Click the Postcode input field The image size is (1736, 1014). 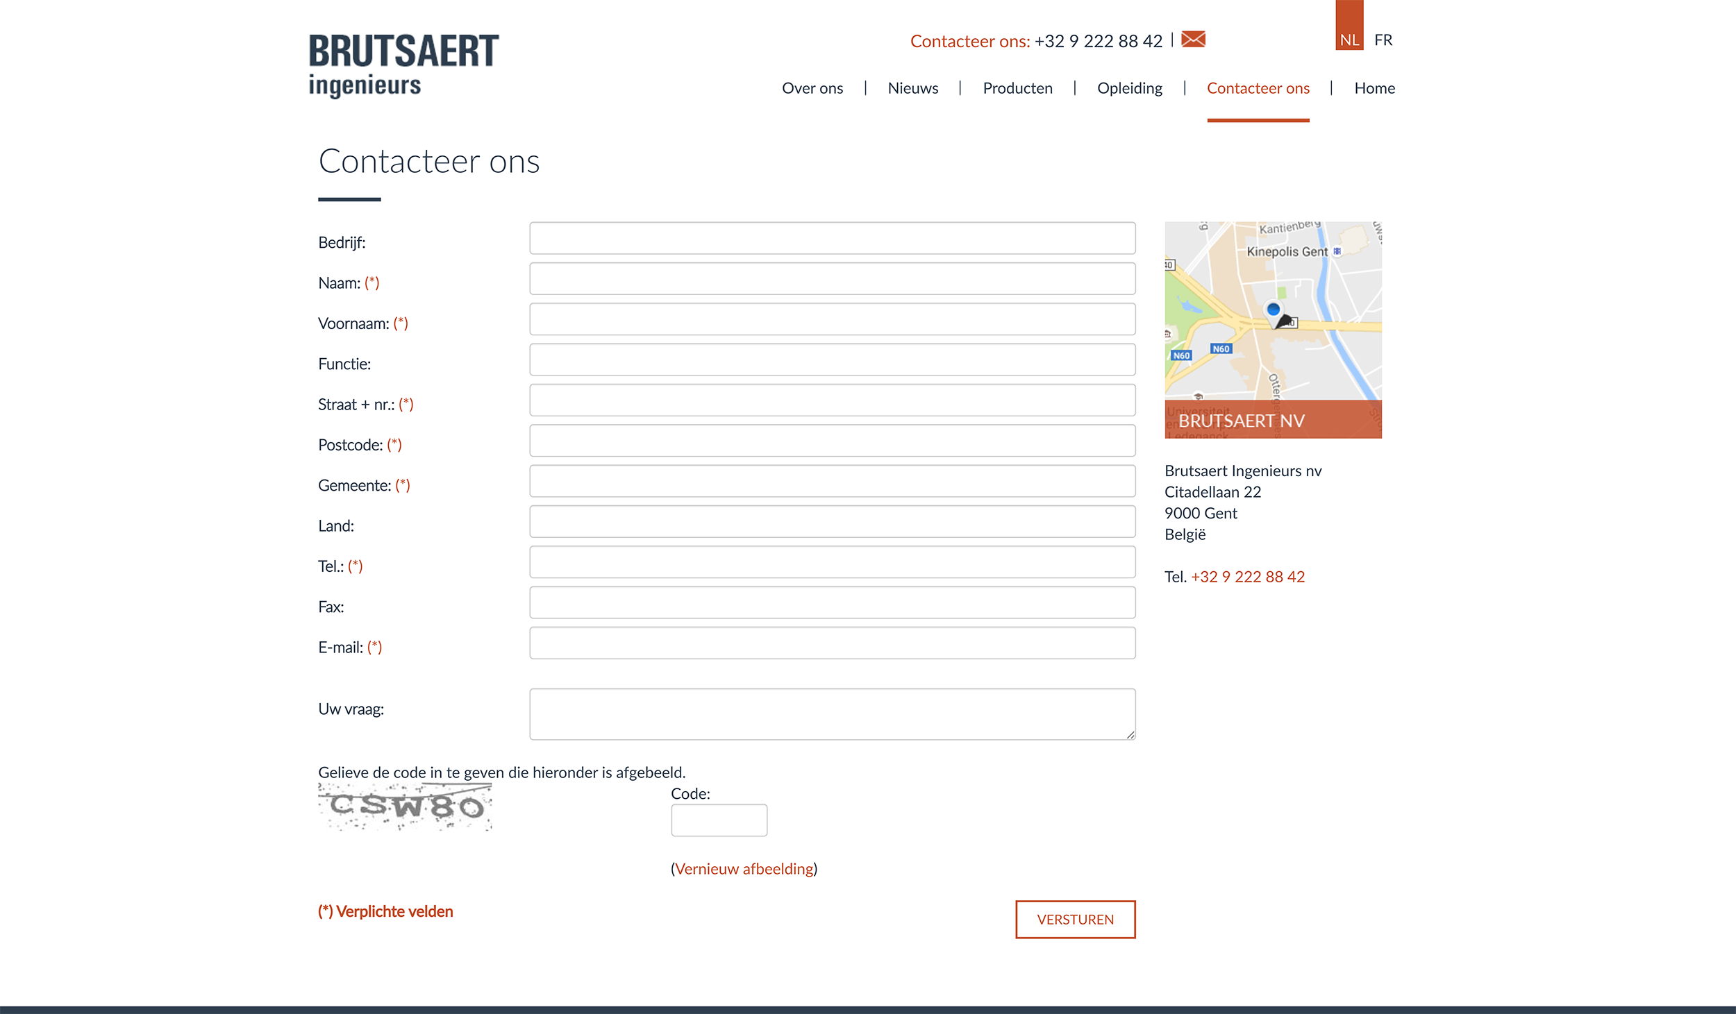click(832, 441)
